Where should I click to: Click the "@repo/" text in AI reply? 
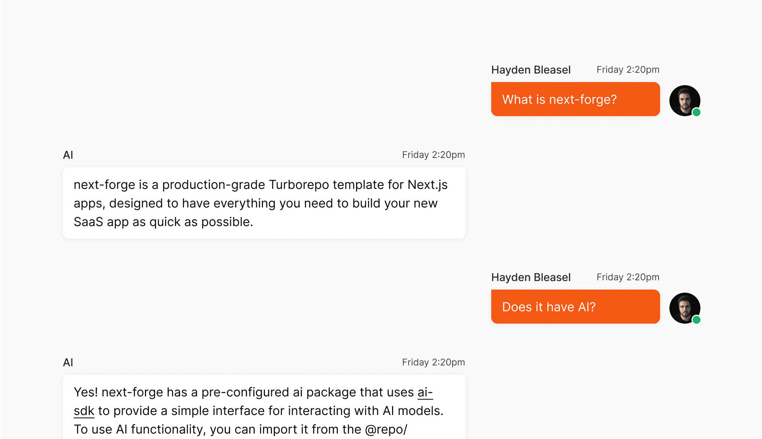coord(386,429)
